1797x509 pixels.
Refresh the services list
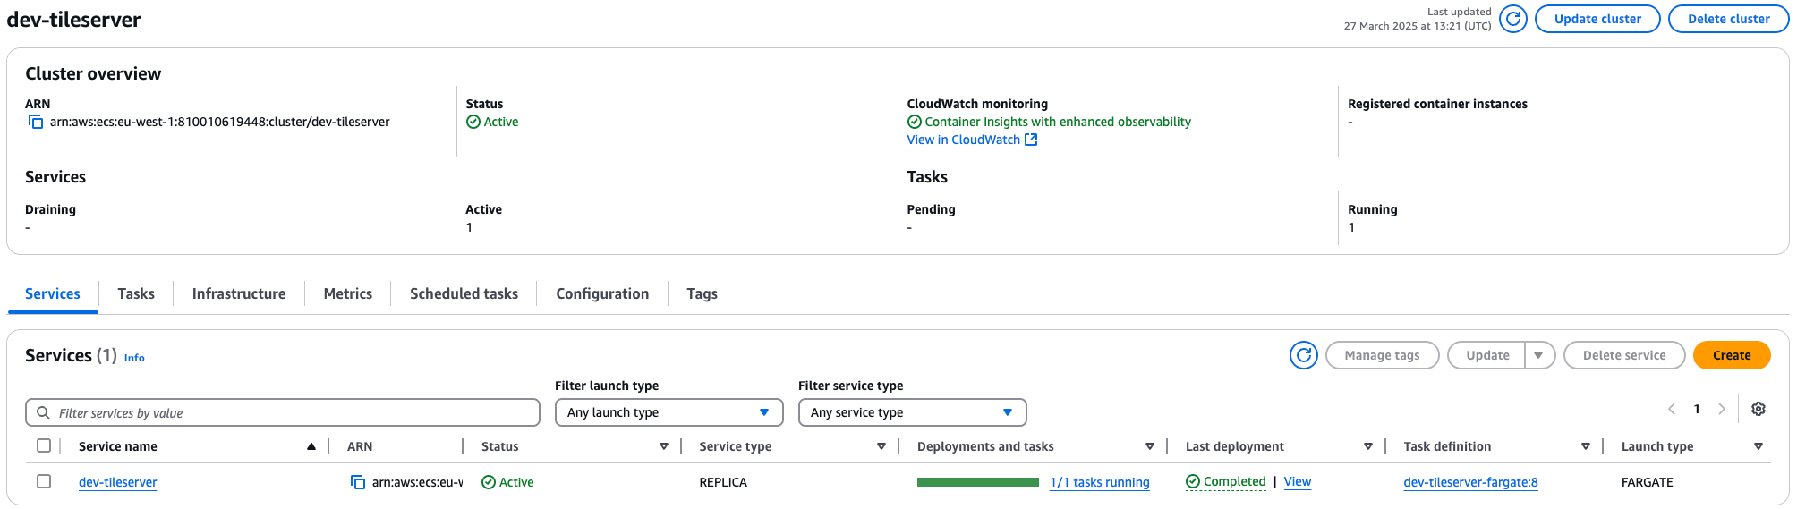(x=1304, y=355)
